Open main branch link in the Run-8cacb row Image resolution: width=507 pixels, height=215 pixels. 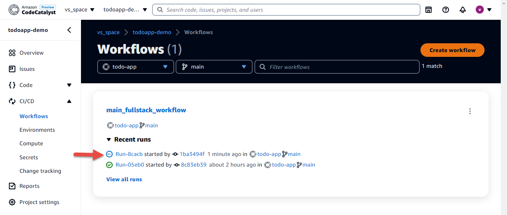(x=294, y=154)
